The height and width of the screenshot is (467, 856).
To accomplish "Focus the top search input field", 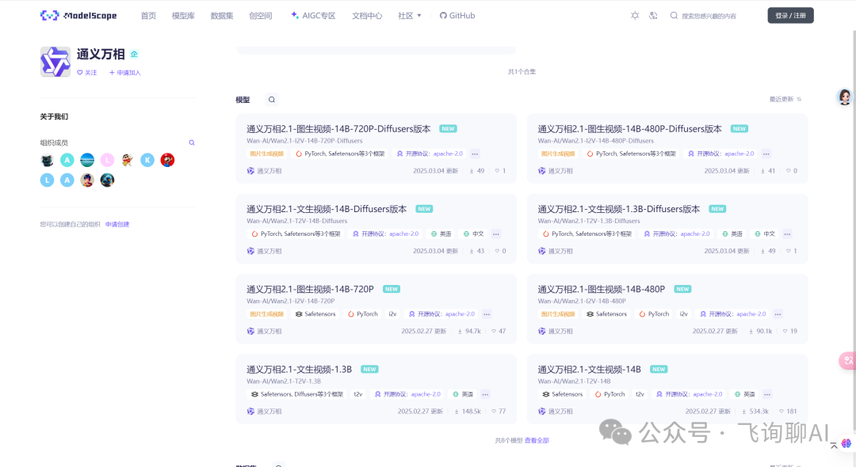I will [x=709, y=16].
